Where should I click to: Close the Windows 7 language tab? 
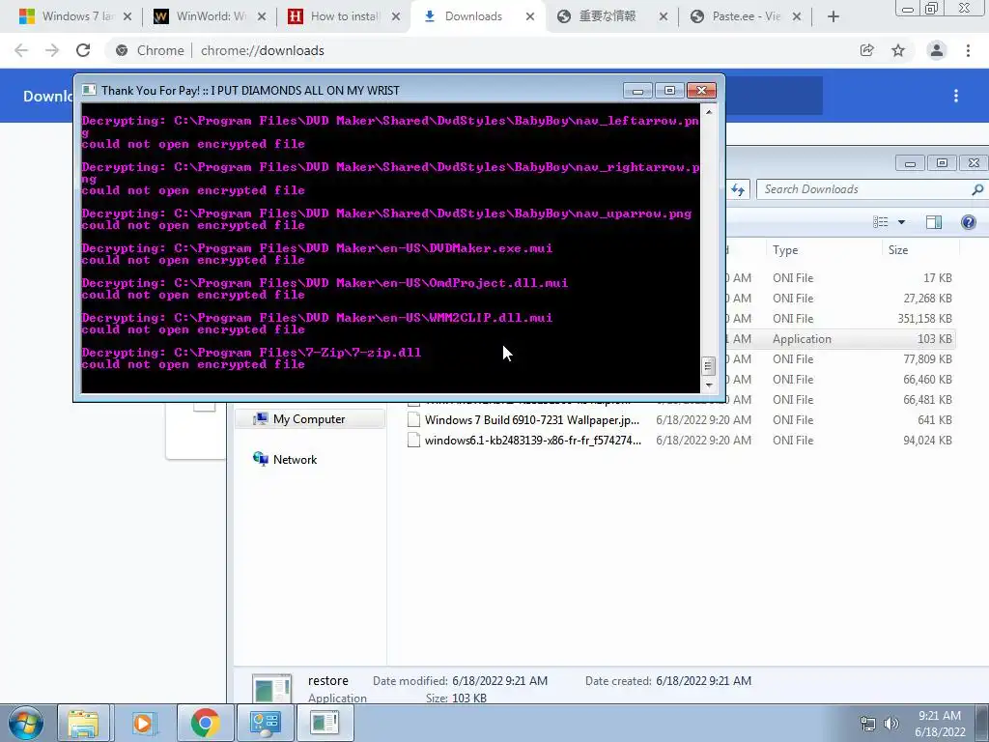(x=127, y=17)
